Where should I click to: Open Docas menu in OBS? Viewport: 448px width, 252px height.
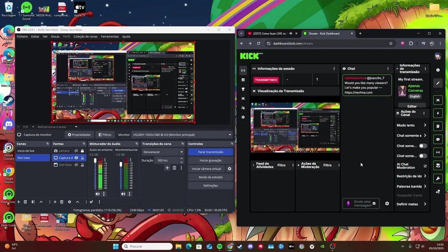55,36
